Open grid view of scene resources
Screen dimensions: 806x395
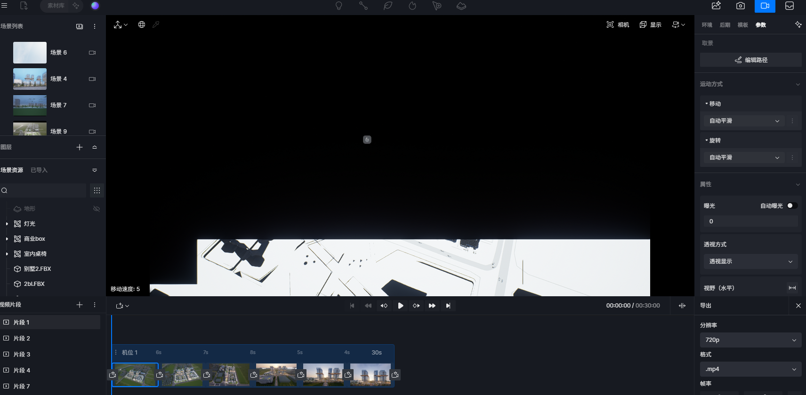coord(97,190)
